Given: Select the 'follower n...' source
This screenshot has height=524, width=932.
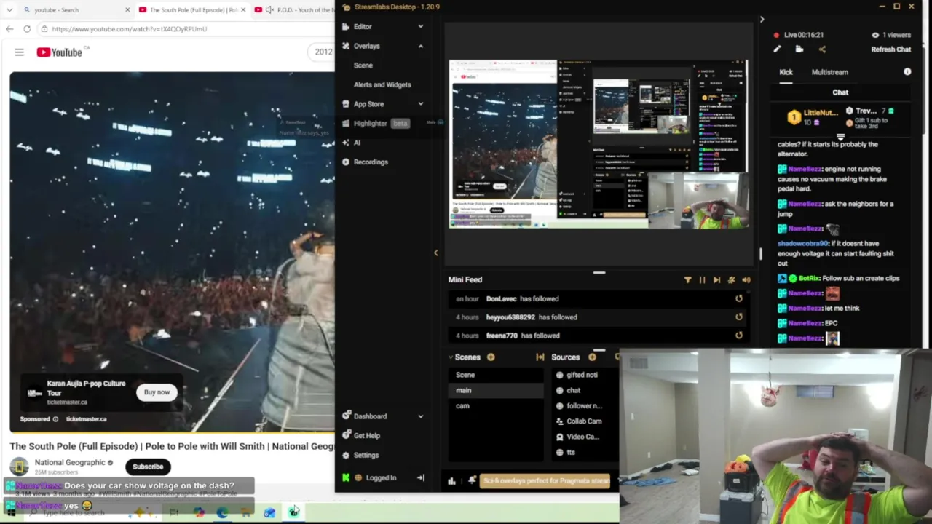Looking at the screenshot, I should click(x=585, y=405).
